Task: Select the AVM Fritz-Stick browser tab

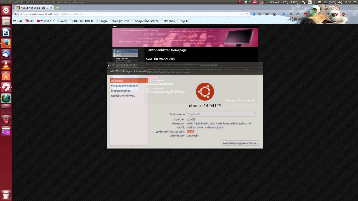Action: (x=34, y=8)
